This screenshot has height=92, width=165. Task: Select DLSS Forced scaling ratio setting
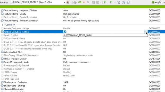[x=28, y=49]
